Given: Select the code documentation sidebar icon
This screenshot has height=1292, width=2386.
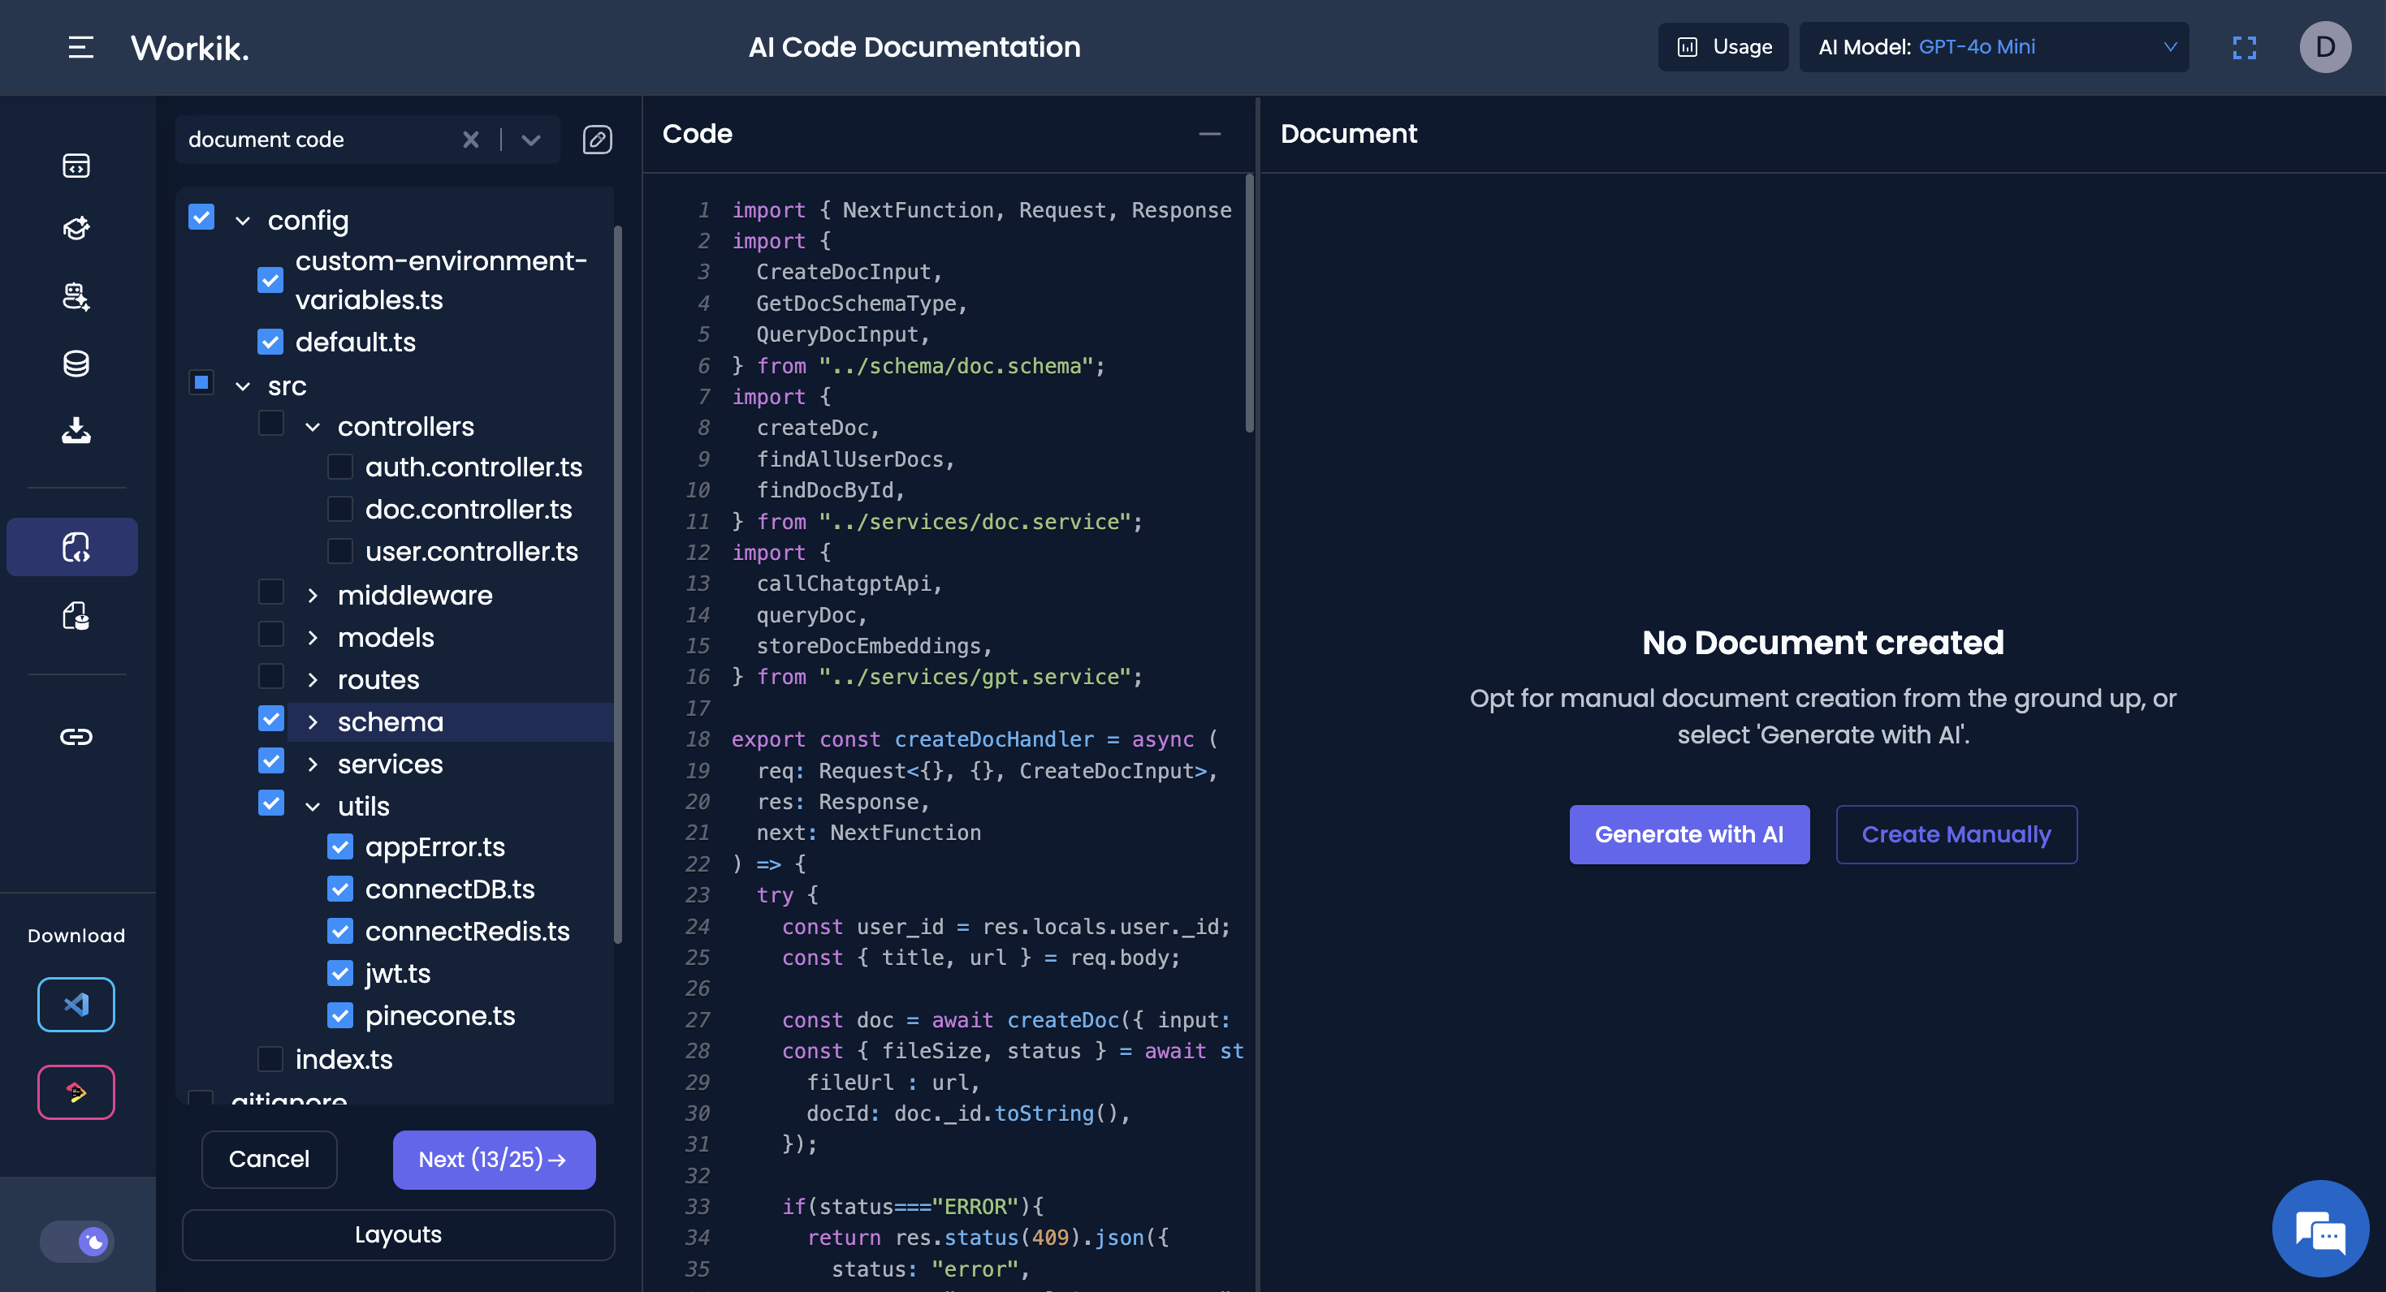Looking at the screenshot, I should 72,547.
